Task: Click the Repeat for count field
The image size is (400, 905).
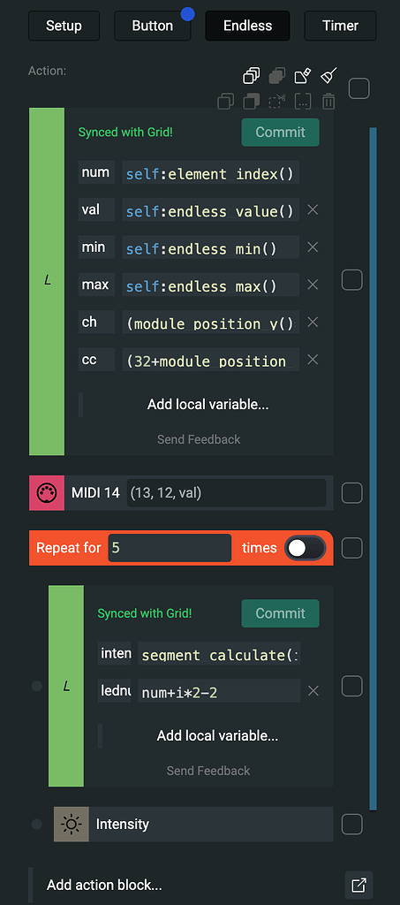Action: click(170, 548)
